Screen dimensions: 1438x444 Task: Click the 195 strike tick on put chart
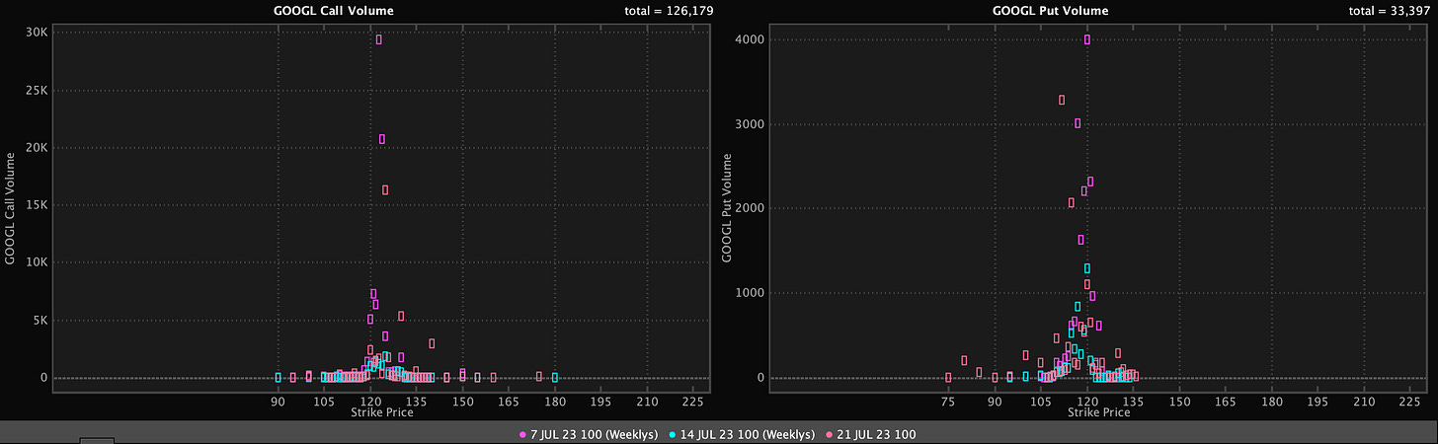click(x=1318, y=402)
